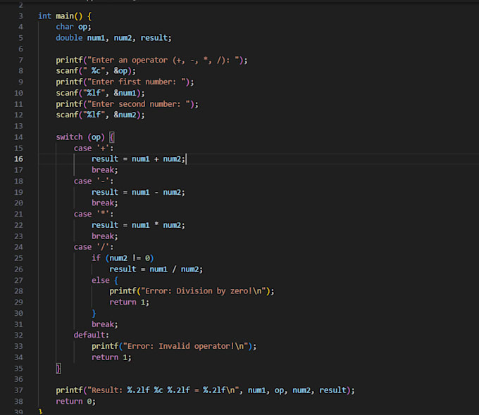Click the 'switch' keyword
This screenshot has width=479, height=415.
pyautogui.click(x=69, y=137)
